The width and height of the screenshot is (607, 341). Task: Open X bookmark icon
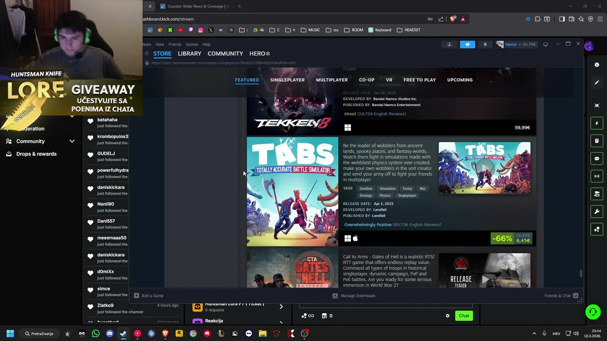pyautogui.click(x=211, y=30)
